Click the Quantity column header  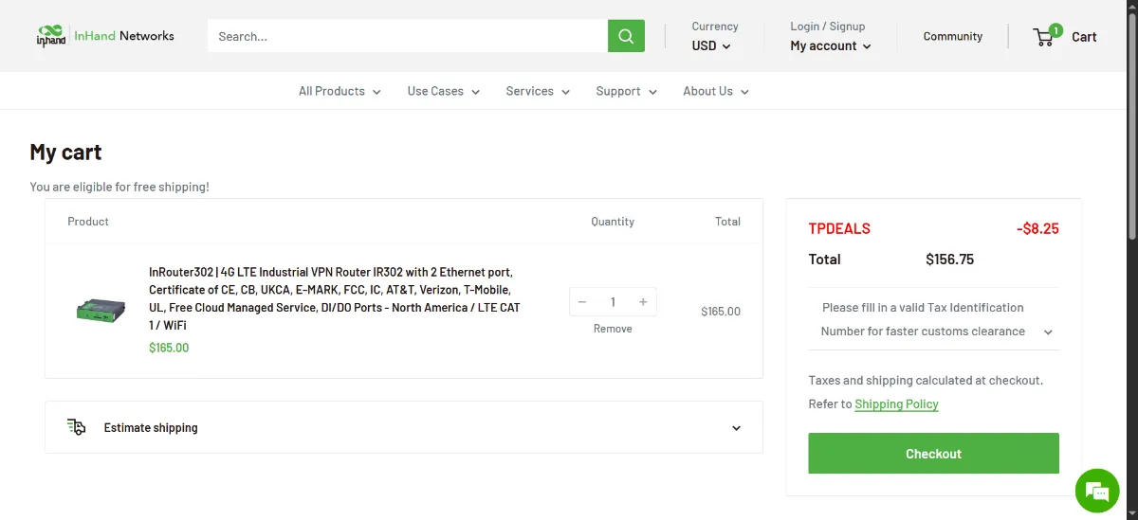coord(613,222)
